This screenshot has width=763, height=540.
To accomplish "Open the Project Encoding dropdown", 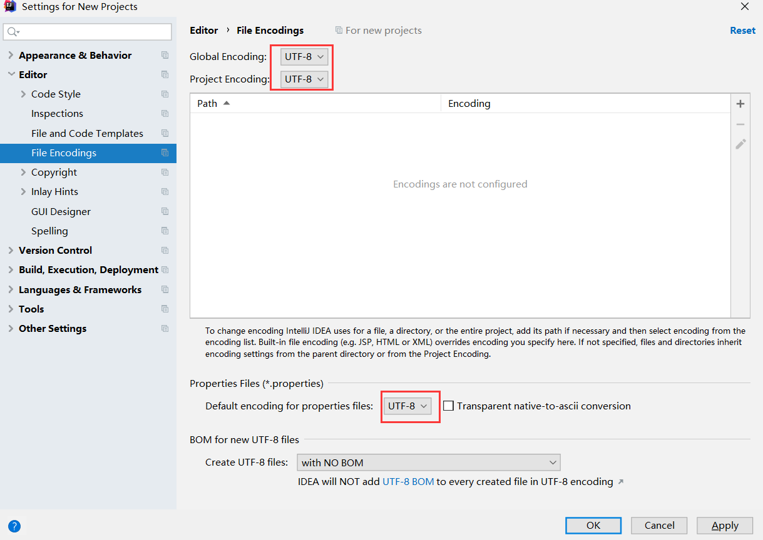I will [x=304, y=79].
